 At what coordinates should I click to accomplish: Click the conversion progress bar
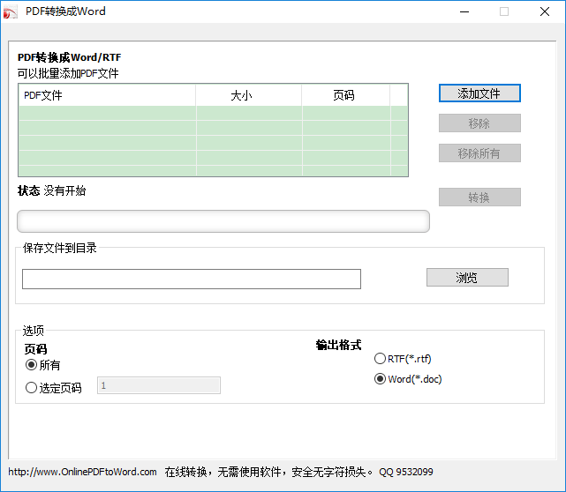pos(223,221)
